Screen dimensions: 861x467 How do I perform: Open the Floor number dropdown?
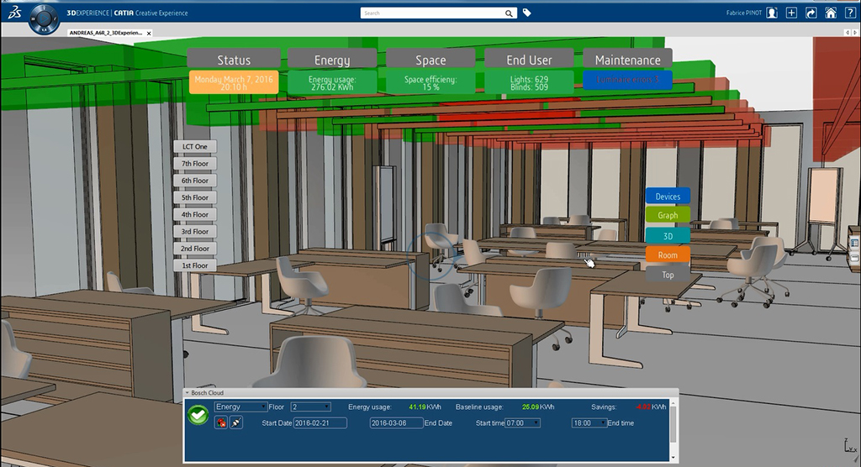(x=310, y=407)
